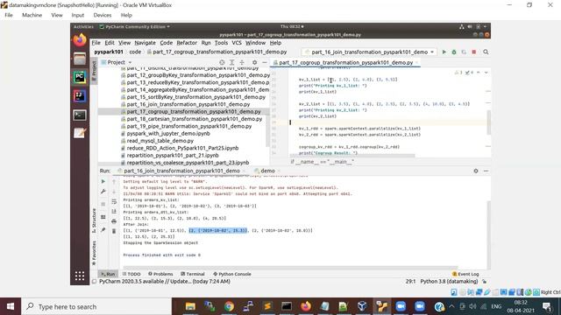Open VirtualBox Devices menu
561x315 pixels.
pos(103,15)
